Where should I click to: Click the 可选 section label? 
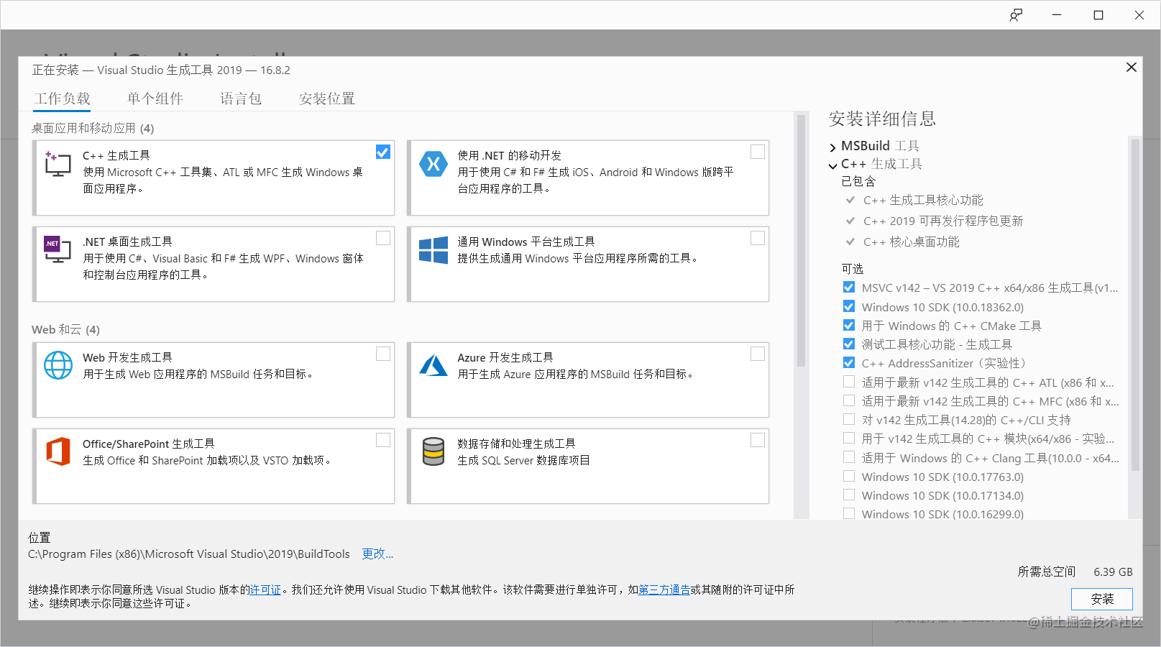click(853, 269)
